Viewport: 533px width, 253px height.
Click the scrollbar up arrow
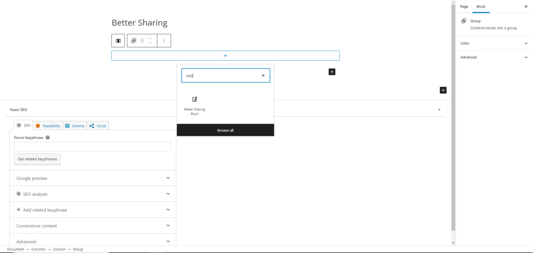tap(453, 2)
